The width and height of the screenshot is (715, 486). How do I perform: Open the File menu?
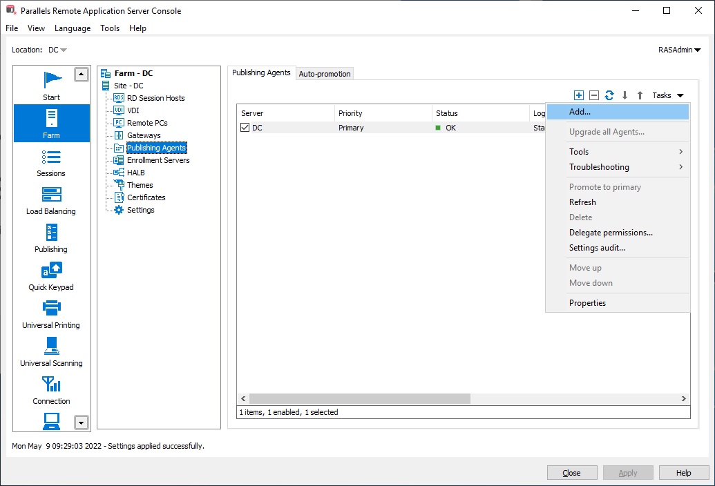click(x=12, y=28)
